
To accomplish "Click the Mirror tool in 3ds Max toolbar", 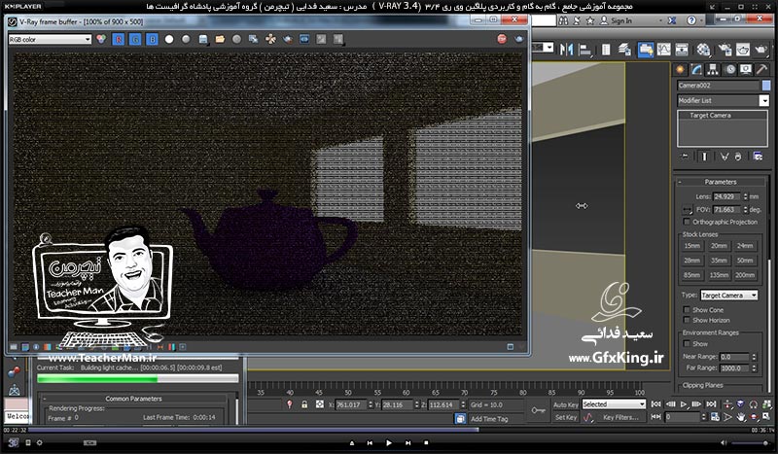I will click(566, 50).
